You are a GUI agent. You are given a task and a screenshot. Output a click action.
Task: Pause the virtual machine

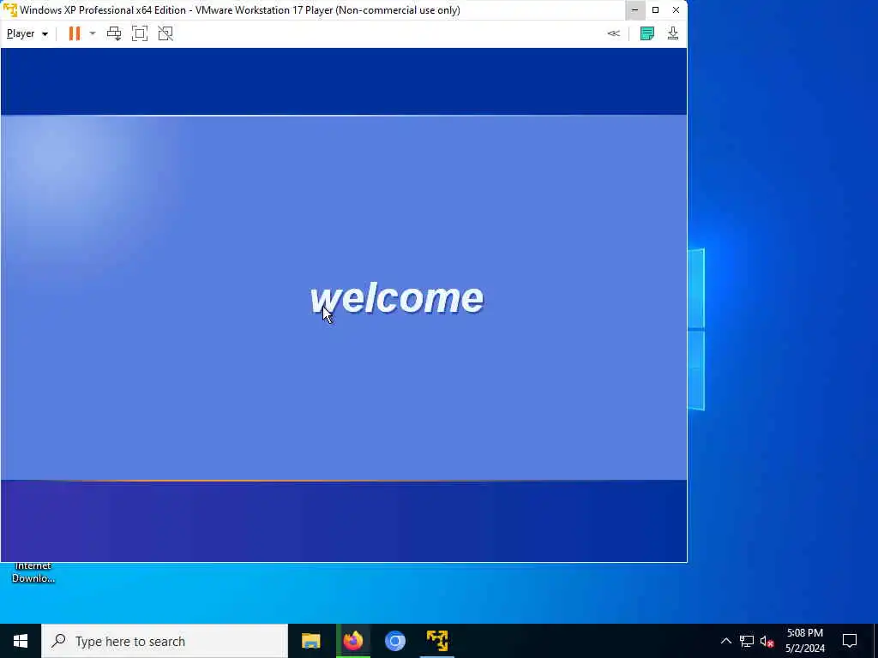pos(74,33)
